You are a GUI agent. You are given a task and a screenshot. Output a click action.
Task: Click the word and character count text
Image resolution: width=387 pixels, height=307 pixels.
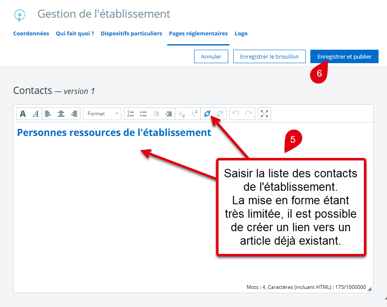click(x=306, y=287)
